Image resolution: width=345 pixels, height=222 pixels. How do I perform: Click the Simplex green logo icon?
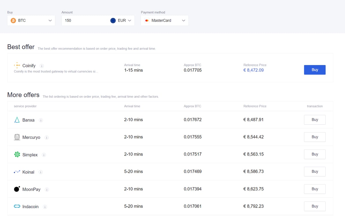point(17,155)
